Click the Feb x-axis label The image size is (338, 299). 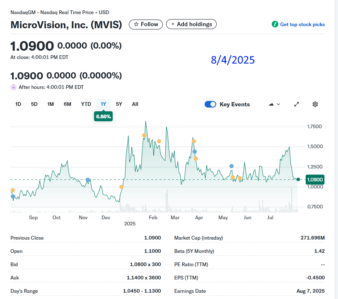pyautogui.click(x=153, y=218)
